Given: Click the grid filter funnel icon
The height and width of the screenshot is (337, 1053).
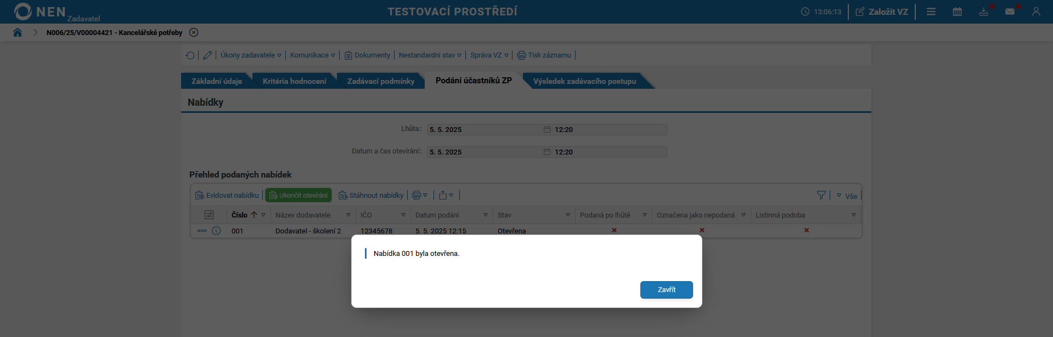Looking at the screenshot, I should point(821,196).
